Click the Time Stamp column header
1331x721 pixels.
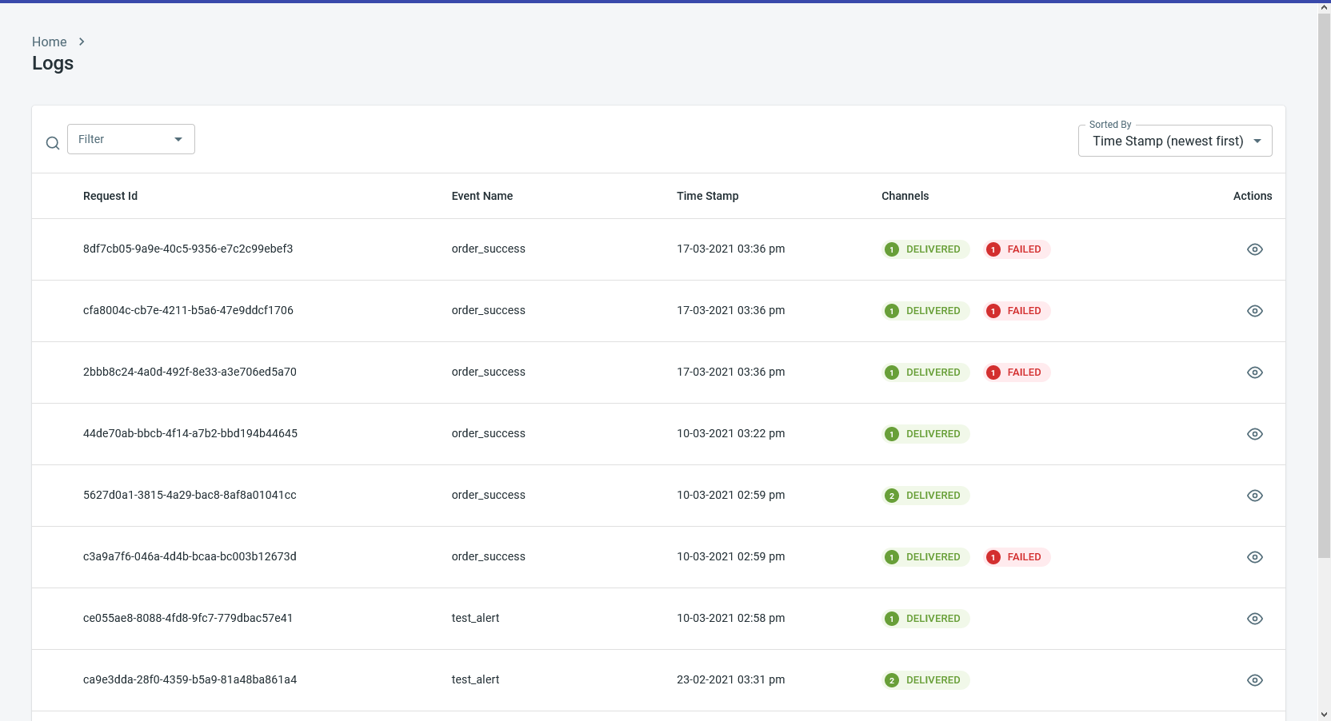click(x=708, y=196)
